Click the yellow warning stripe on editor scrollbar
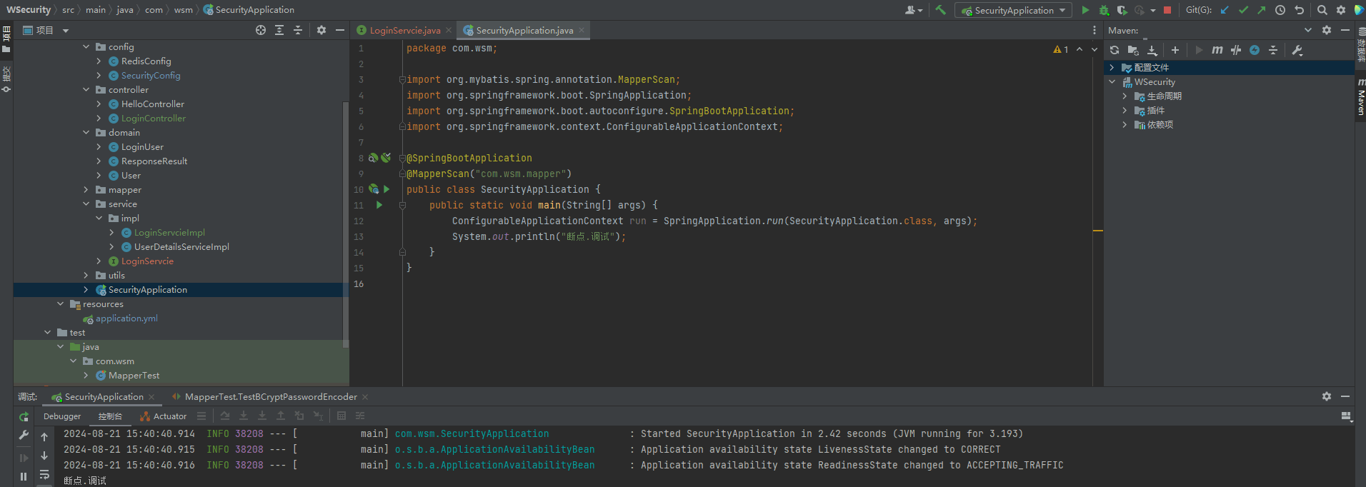Screen dimensions: 1366x487 pos(1097,231)
